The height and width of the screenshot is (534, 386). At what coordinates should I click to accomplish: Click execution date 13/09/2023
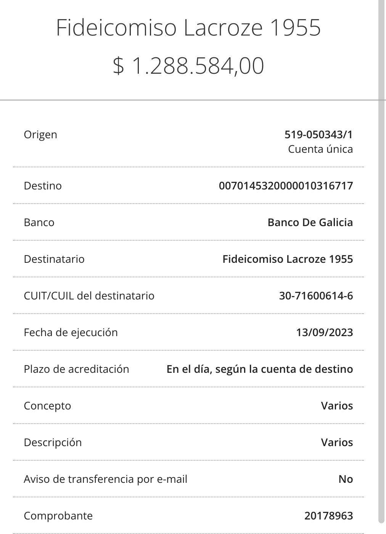point(325,332)
